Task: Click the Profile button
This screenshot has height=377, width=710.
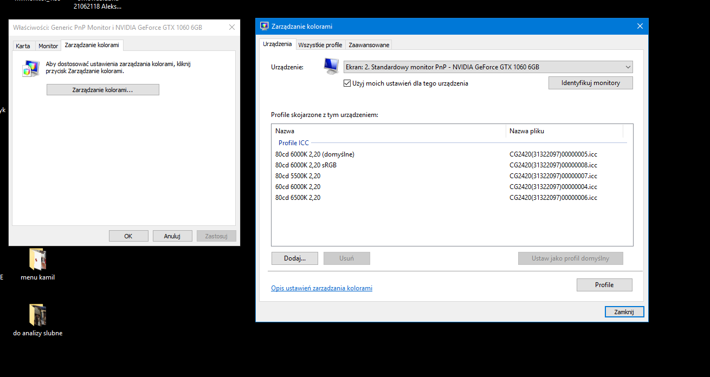Action: coord(604,285)
